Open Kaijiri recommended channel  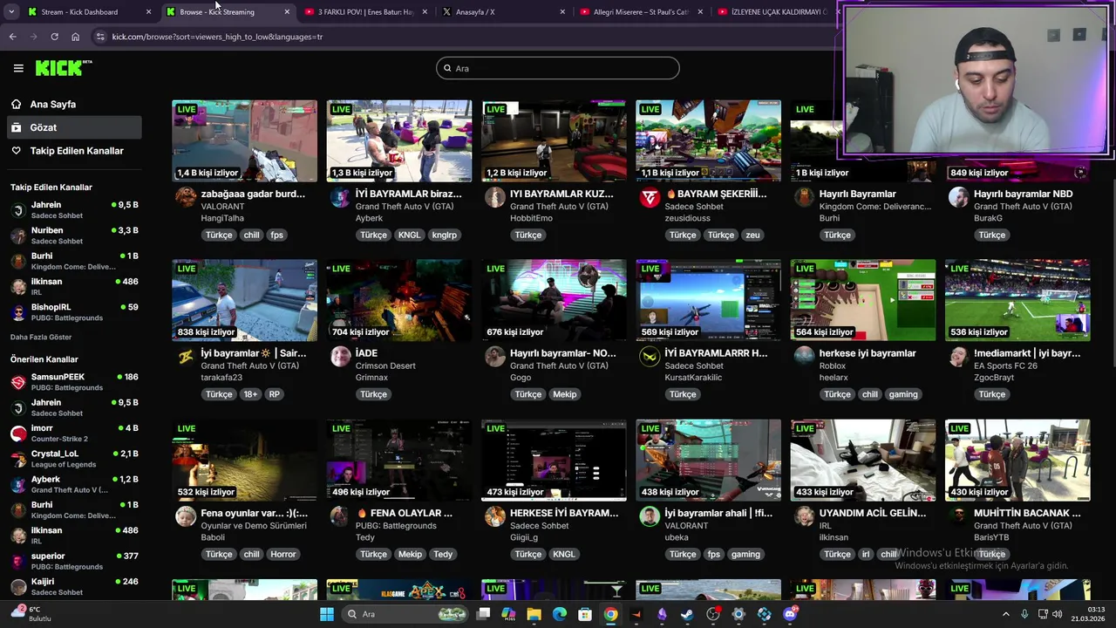(x=74, y=586)
